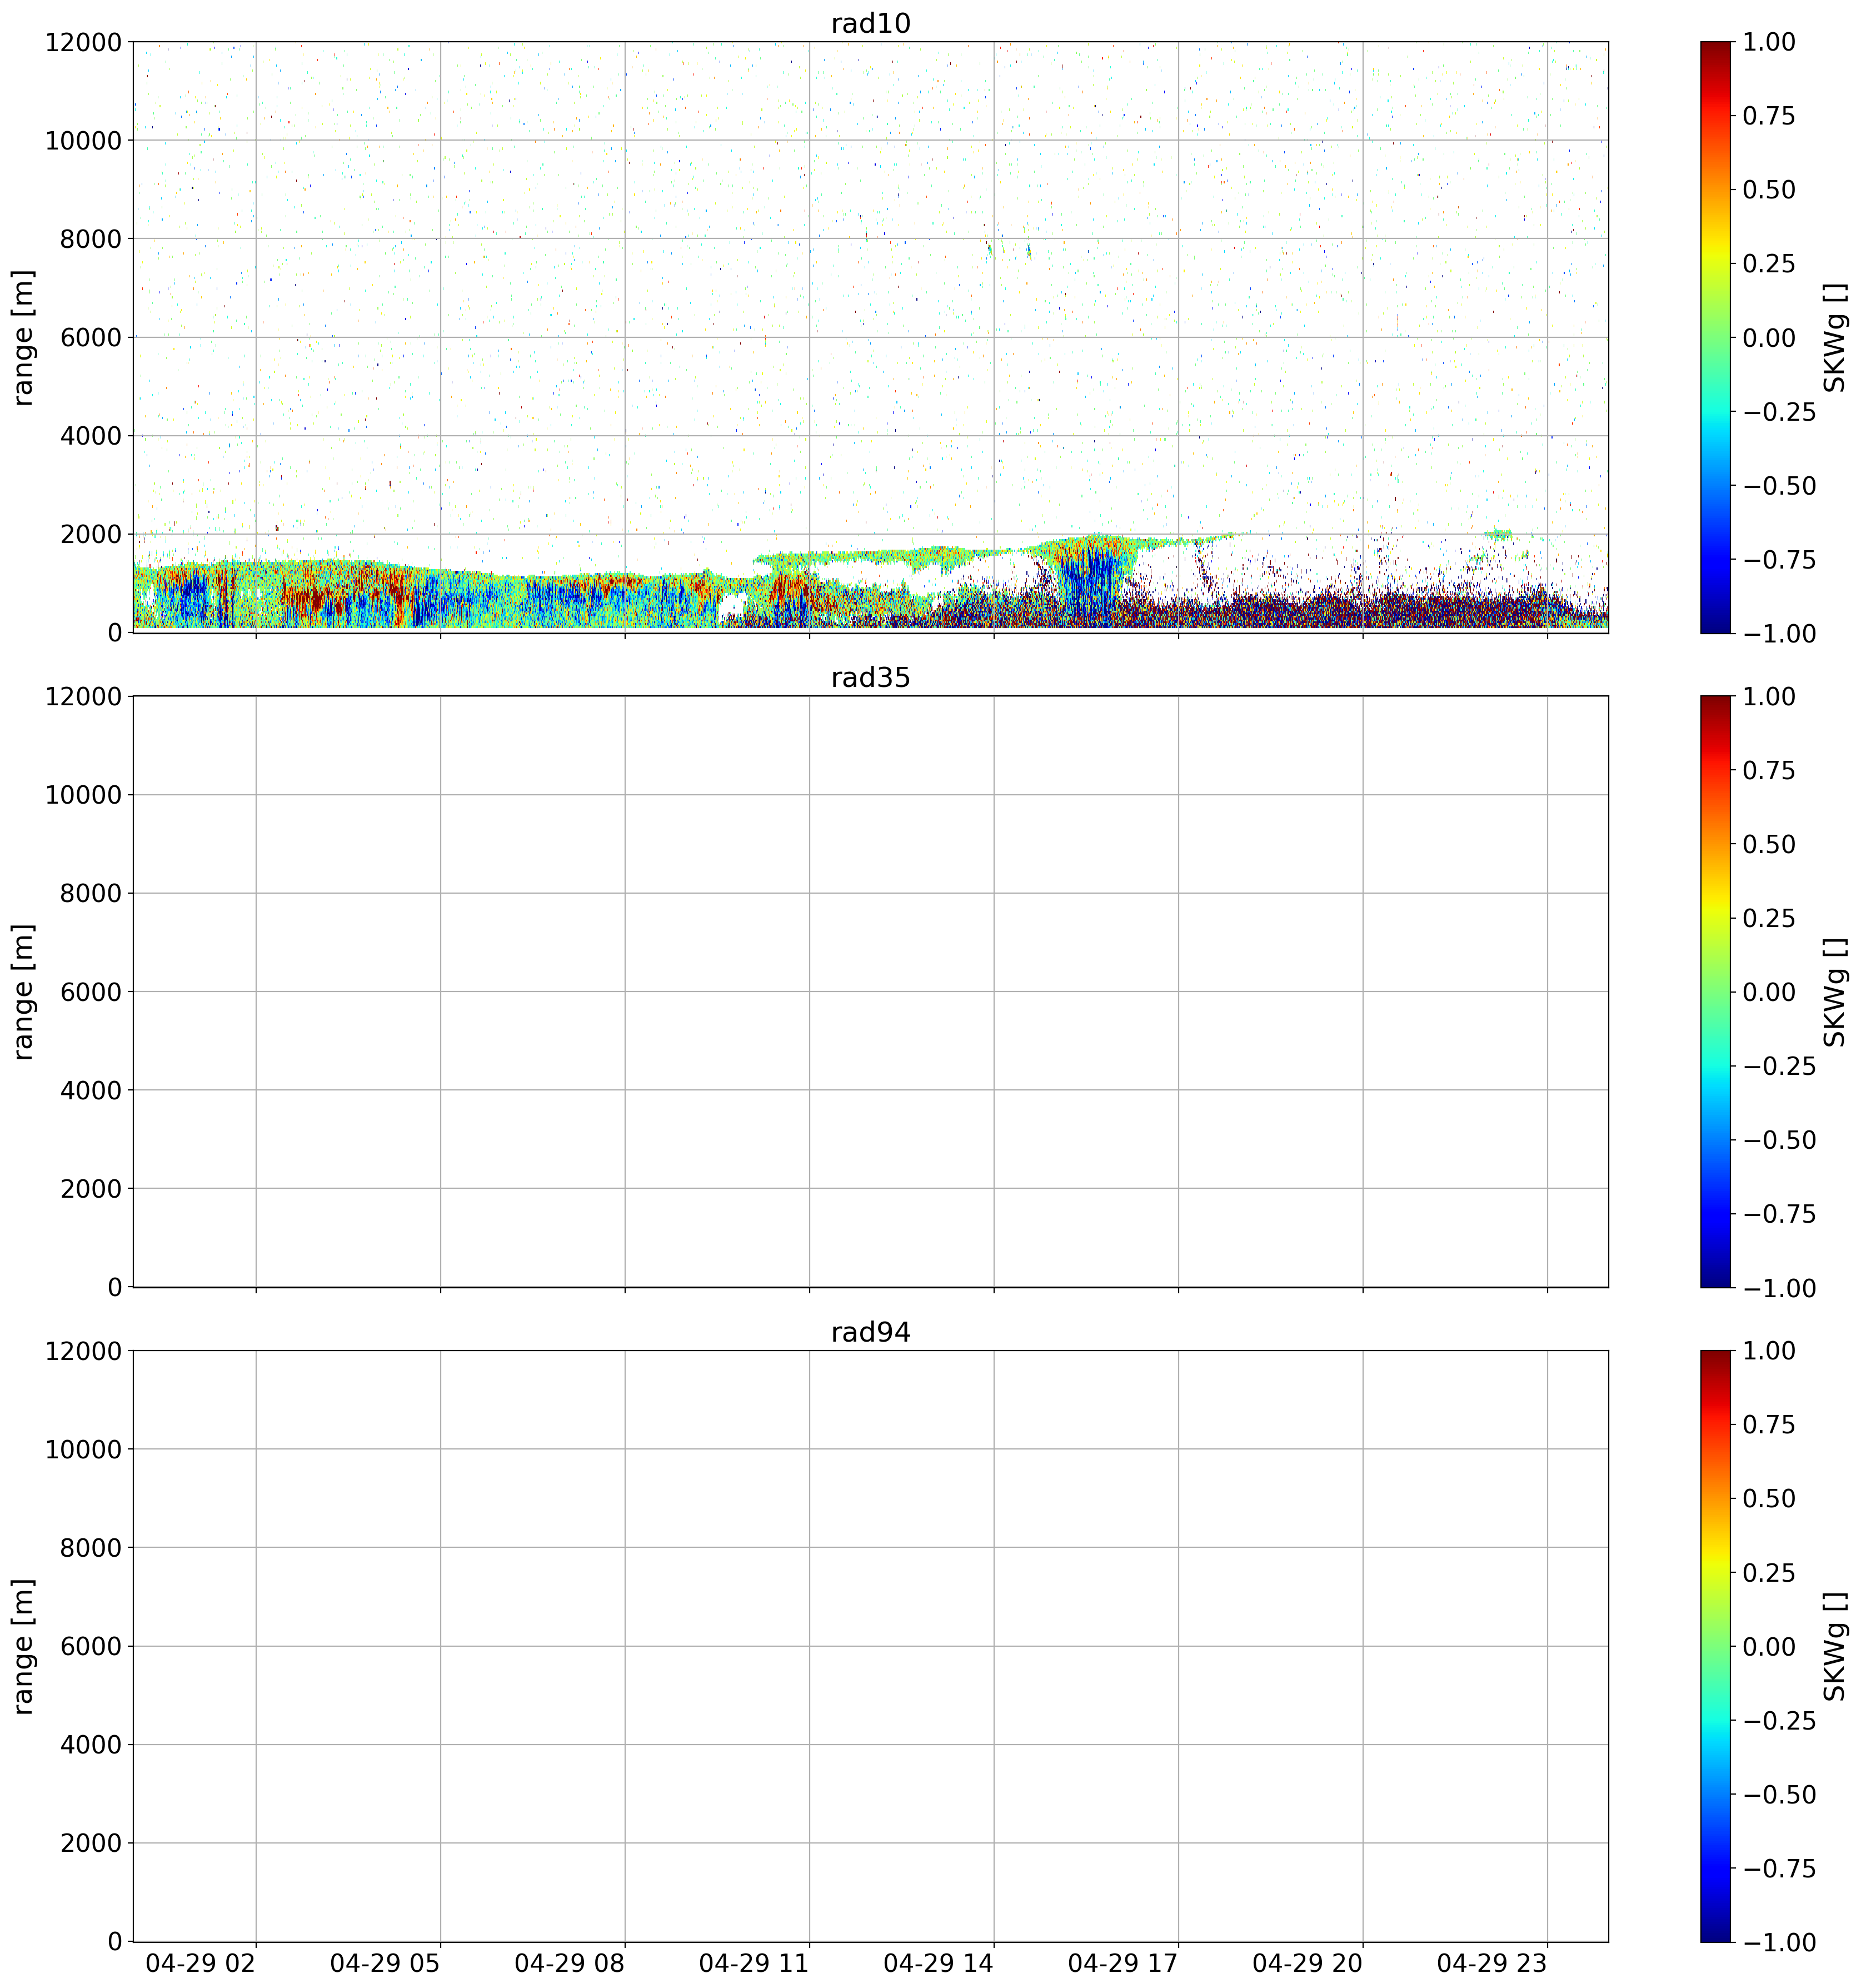Click the −1.00 tick on rad94 colorbar
The image size is (1861, 1988).
[1779, 1942]
